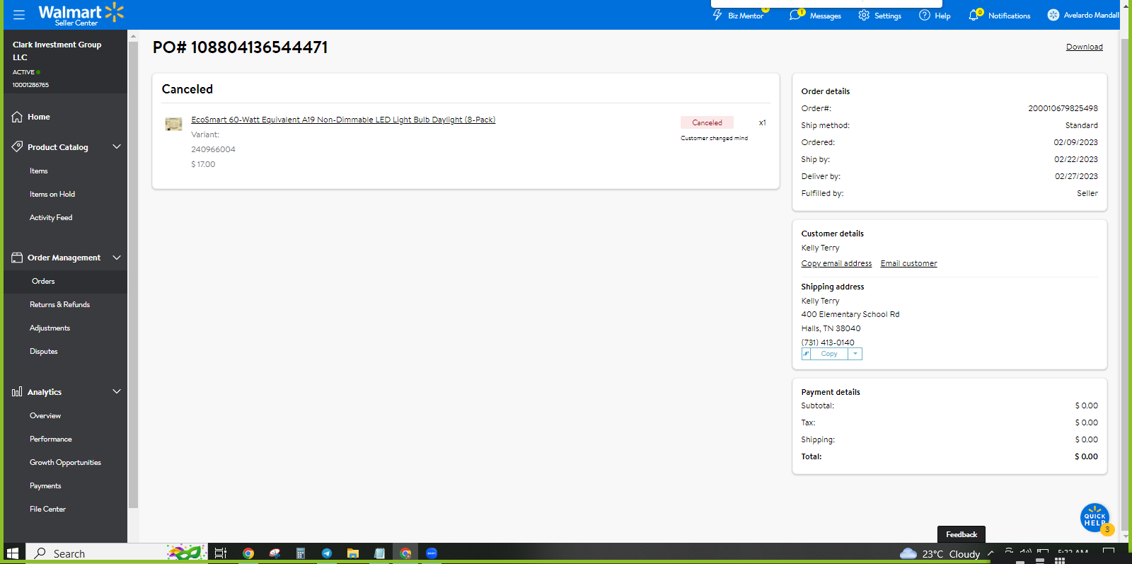Click the seller ID 10001286765

point(30,85)
